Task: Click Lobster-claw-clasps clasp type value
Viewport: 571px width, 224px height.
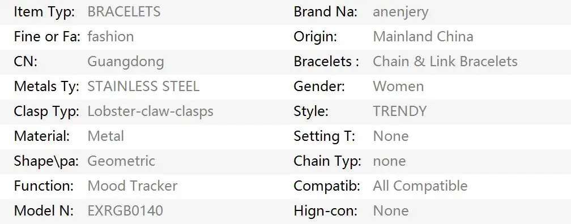Action: [x=151, y=111]
